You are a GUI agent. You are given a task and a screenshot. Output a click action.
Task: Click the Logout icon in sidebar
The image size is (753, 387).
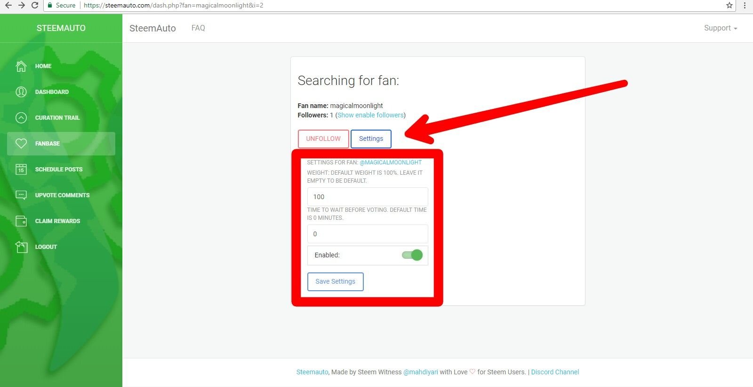pyautogui.click(x=21, y=247)
